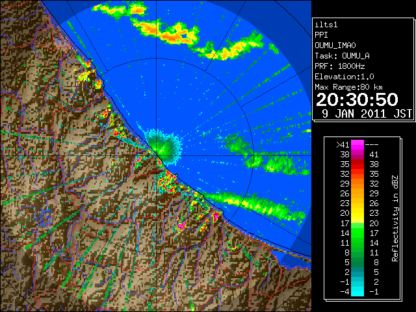Select the "Task: OUMU_A" line
The width and height of the screenshot is (416, 312).
342,56
